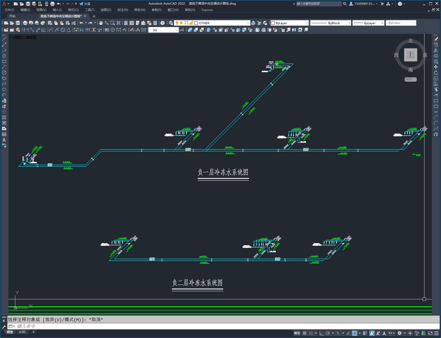Switch to the 布局1 layout tab
This screenshot has width=441, height=338.
[x=23, y=332]
